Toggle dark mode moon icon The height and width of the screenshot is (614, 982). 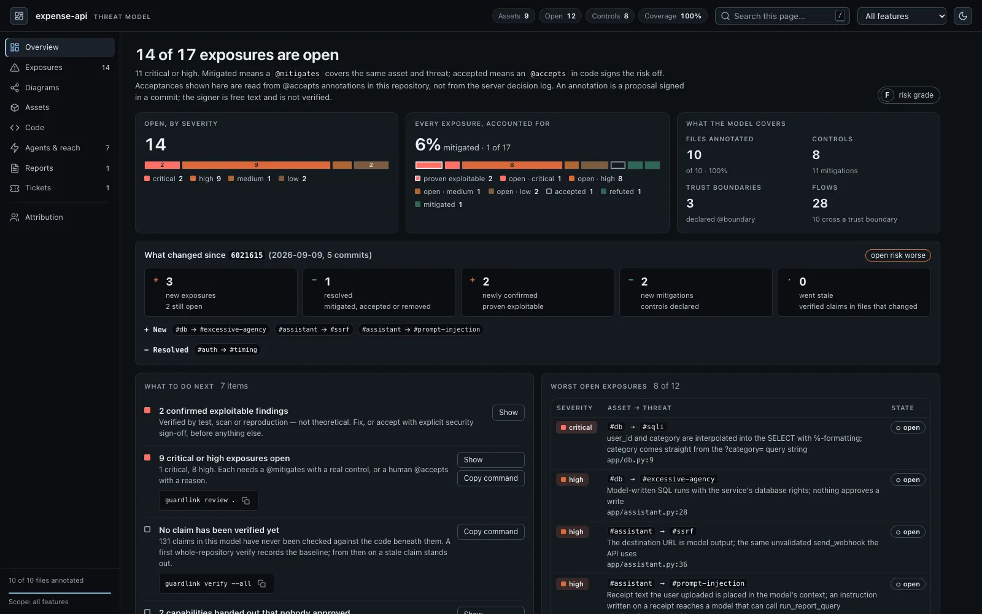[963, 16]
